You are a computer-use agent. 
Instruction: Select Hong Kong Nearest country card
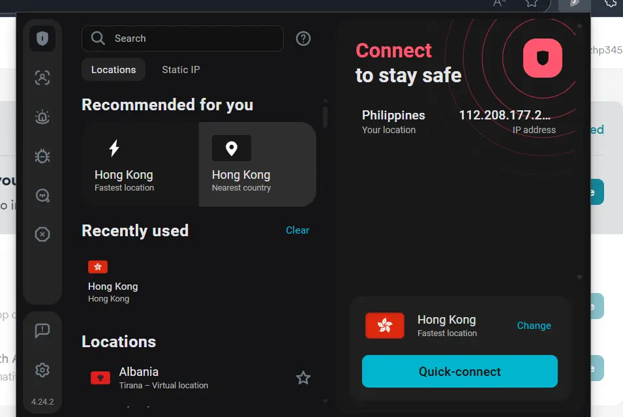pyautogui.click(x=258, y=164)
